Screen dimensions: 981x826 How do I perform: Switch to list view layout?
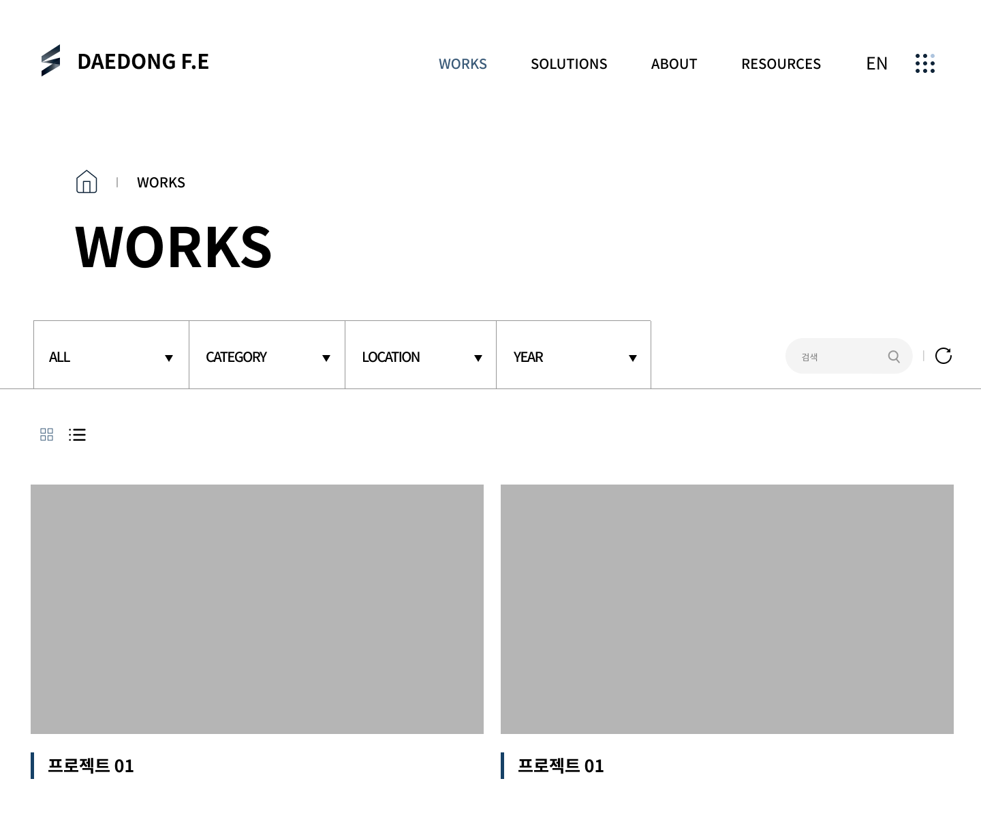pos(77,435)
